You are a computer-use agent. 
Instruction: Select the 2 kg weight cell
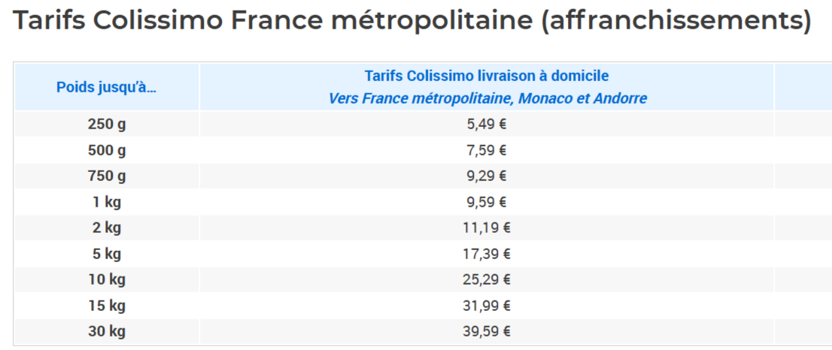(x=106, y=228)
